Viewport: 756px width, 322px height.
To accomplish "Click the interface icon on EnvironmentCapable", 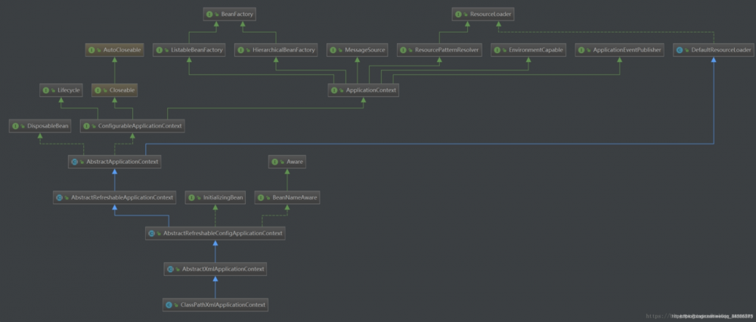I will [497, 50].
